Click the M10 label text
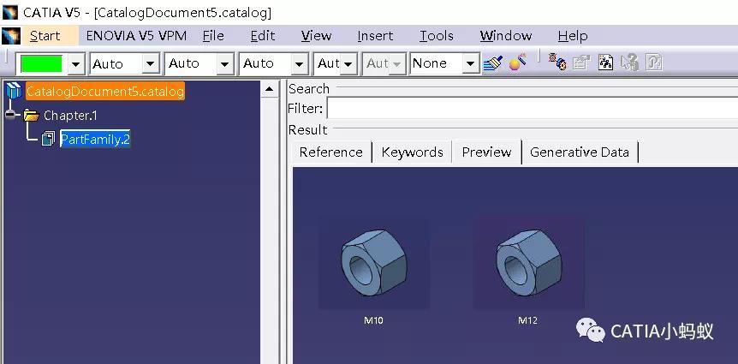738x364 pixels. (x=373, y=320)
